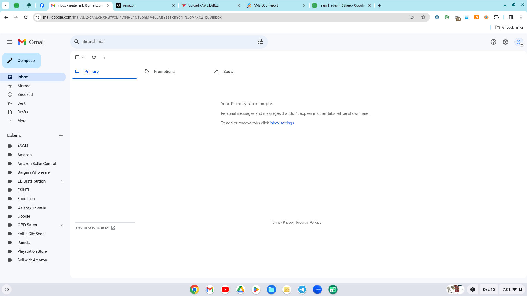Open the inbox settings link
The width and height of the screenshot is (527, 296).
282,123
